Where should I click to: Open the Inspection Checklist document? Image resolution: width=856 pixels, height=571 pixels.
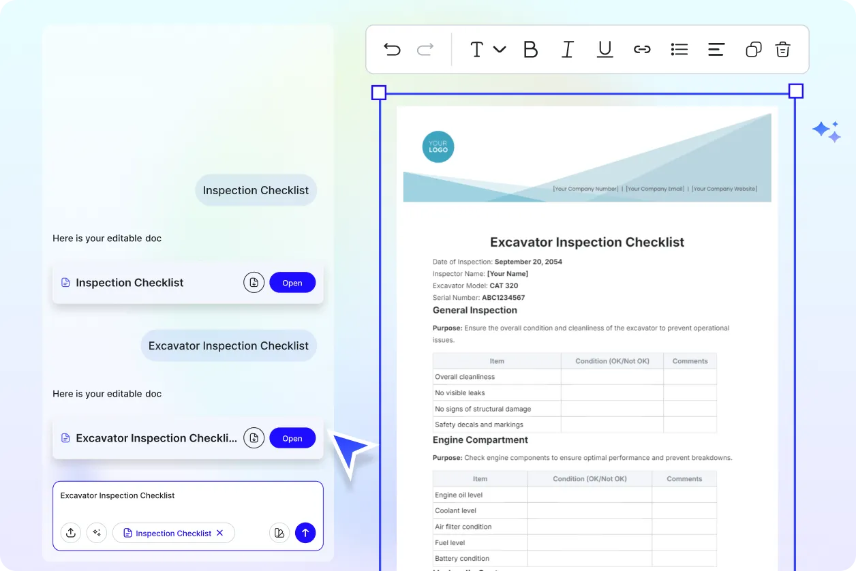point(292,283)
